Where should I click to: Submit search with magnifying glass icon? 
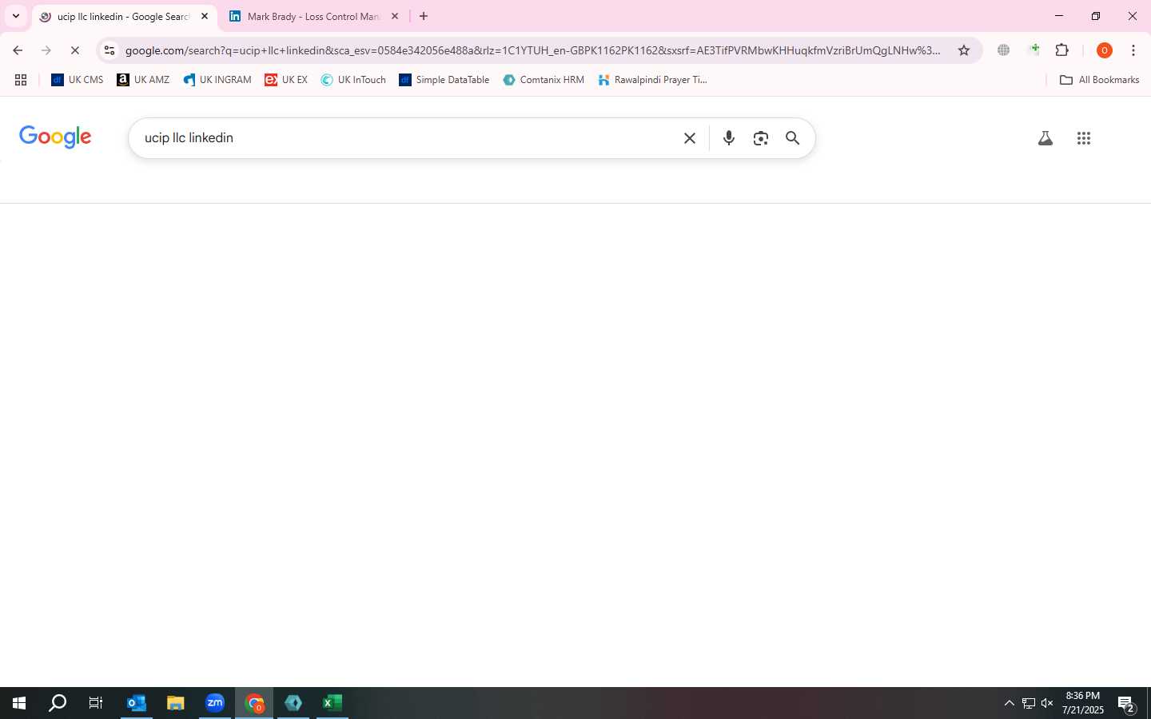793,138
